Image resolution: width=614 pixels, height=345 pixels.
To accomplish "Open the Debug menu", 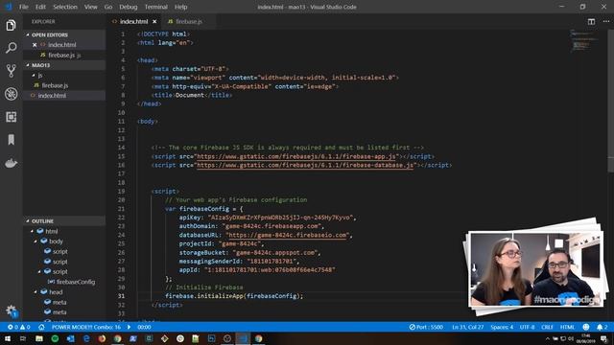I will click(x=128, y=7).
